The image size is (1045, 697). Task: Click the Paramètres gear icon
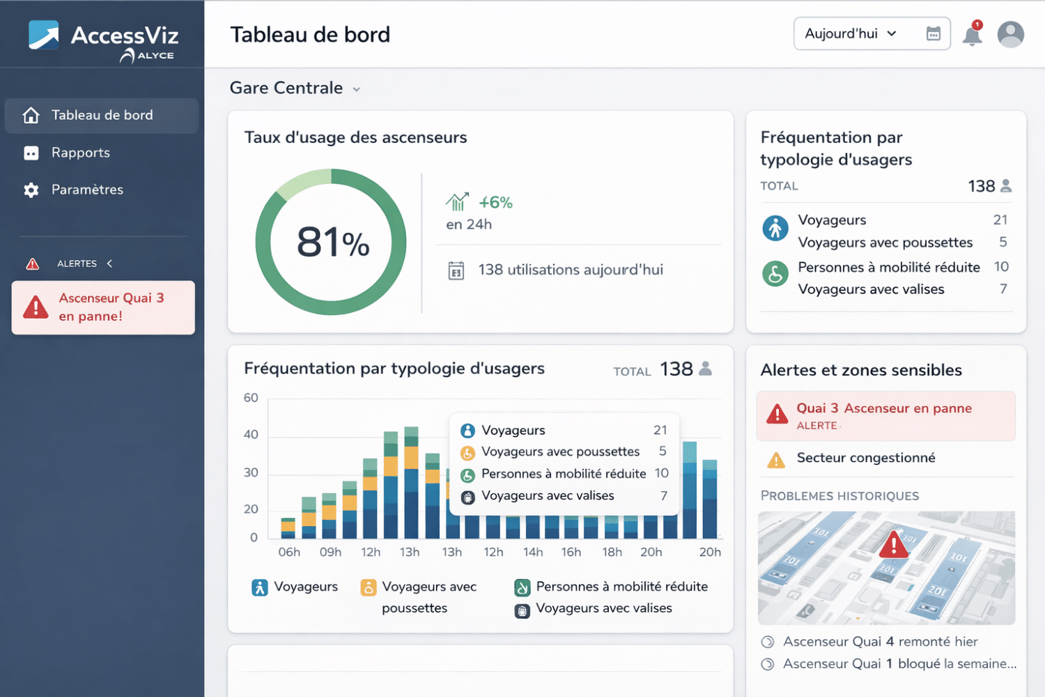[31, 190]
